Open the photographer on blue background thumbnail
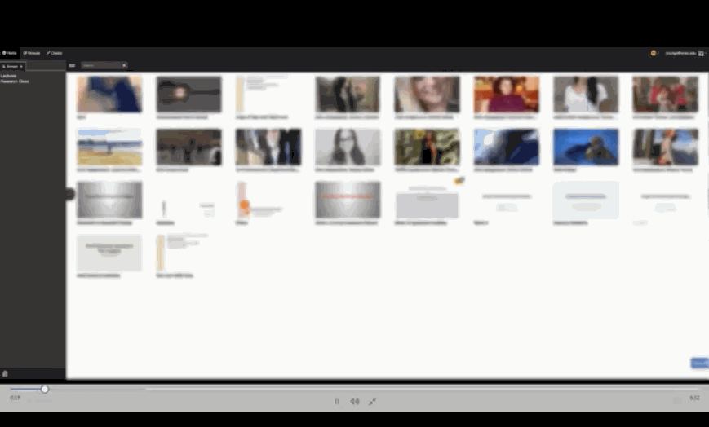The width and height of the screenshot is (709, 427). click(x=586, y=147)
